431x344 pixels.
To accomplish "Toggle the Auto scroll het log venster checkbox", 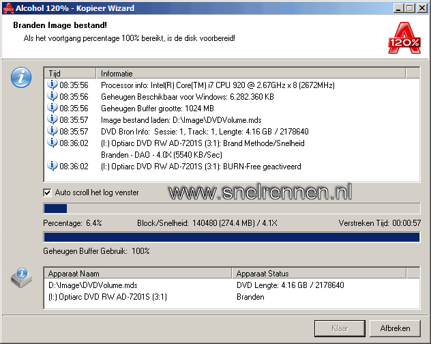I will pos(47,192).
